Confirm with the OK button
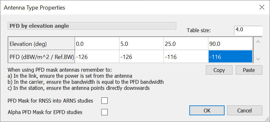This screenshot has width=270, height=122. click(x=207, y=111)
